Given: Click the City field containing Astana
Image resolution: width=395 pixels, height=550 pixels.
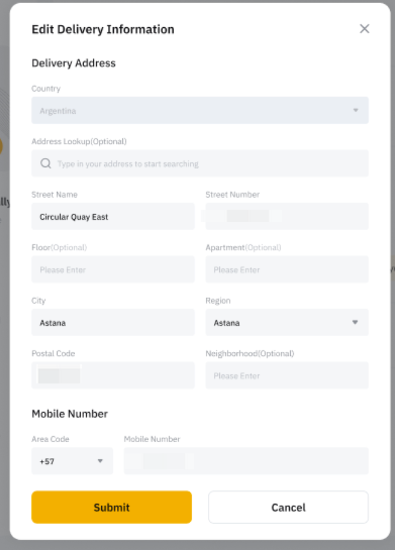Looking at the screenshot, I should (113, 322).
